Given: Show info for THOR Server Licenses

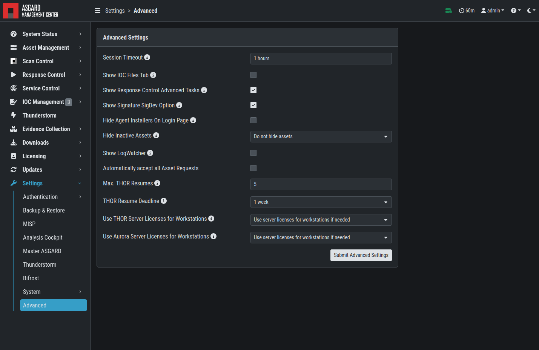Looking at the screenshot, I should coord(211,219).
